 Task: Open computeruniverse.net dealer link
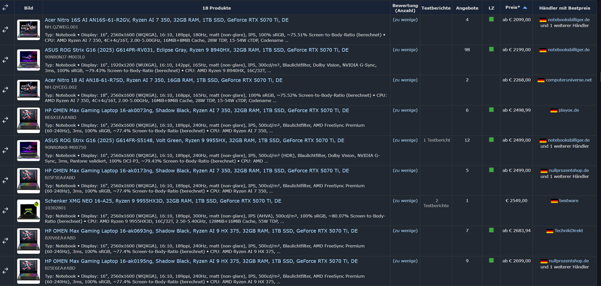point(568,80)
